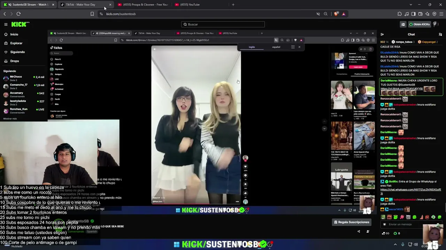Click the eye-slash privacy icon in address bar
The height and width of the screenshot is (250, 446).
pyautogui.click(x=318, y=14)
